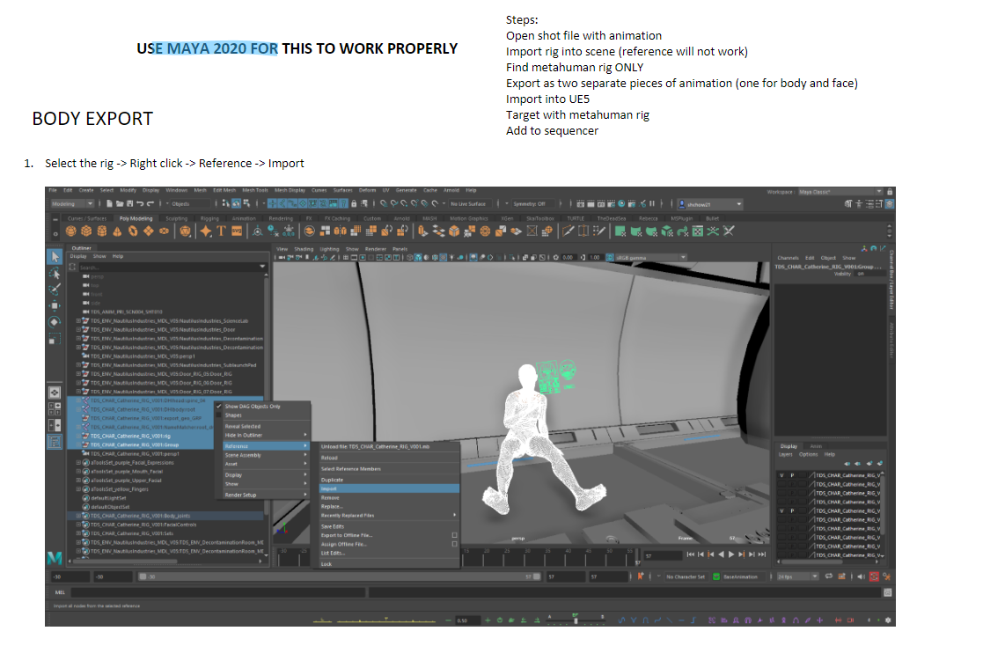
Task: Activate the Paint Selection tool
Action: [55, 290]
